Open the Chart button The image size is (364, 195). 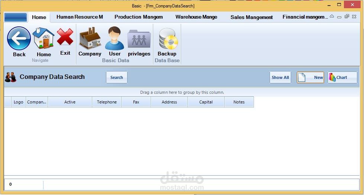(342, 77)
